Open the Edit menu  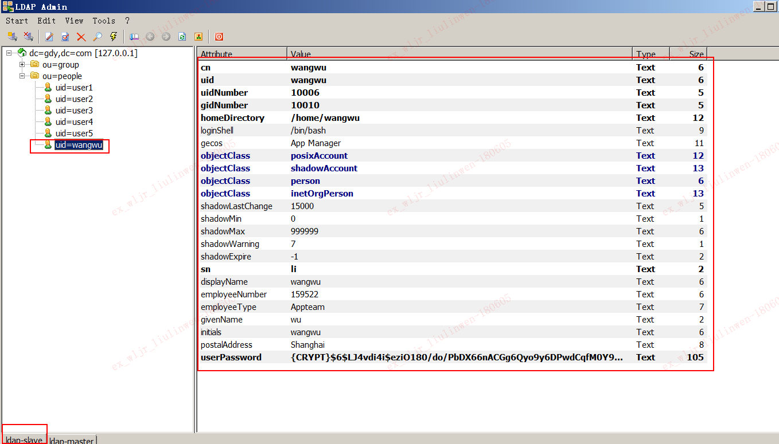(x=46, y=21)
